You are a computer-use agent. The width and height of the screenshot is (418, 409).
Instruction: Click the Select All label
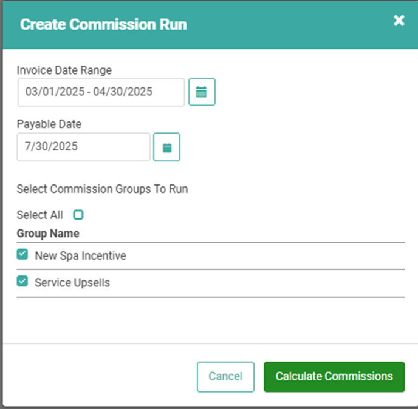pyautogui.click(x=39, y=215)
